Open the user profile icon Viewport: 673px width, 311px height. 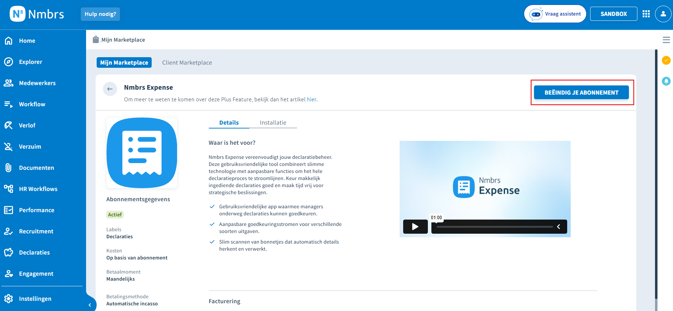coord(663,14)
